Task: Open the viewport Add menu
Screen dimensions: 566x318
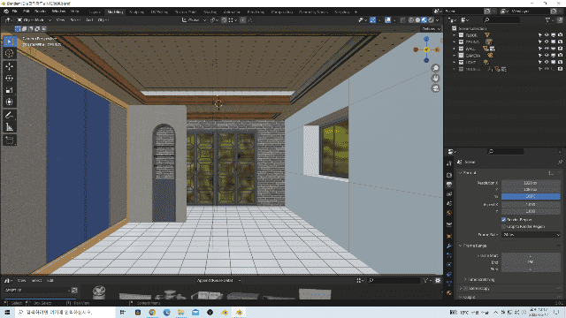Action: click(89, 20)
